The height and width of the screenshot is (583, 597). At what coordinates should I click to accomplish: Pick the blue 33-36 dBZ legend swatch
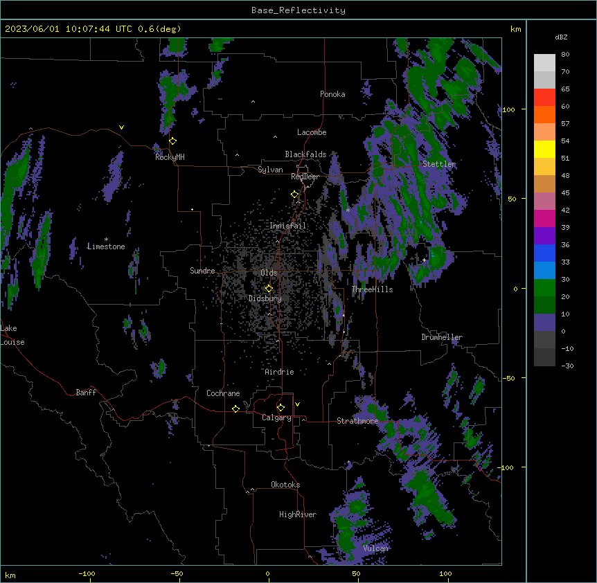pyautogui.click(x=544, y=253)
